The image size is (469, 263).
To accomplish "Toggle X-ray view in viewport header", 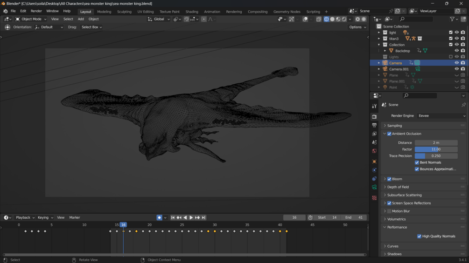I will 319,19.
